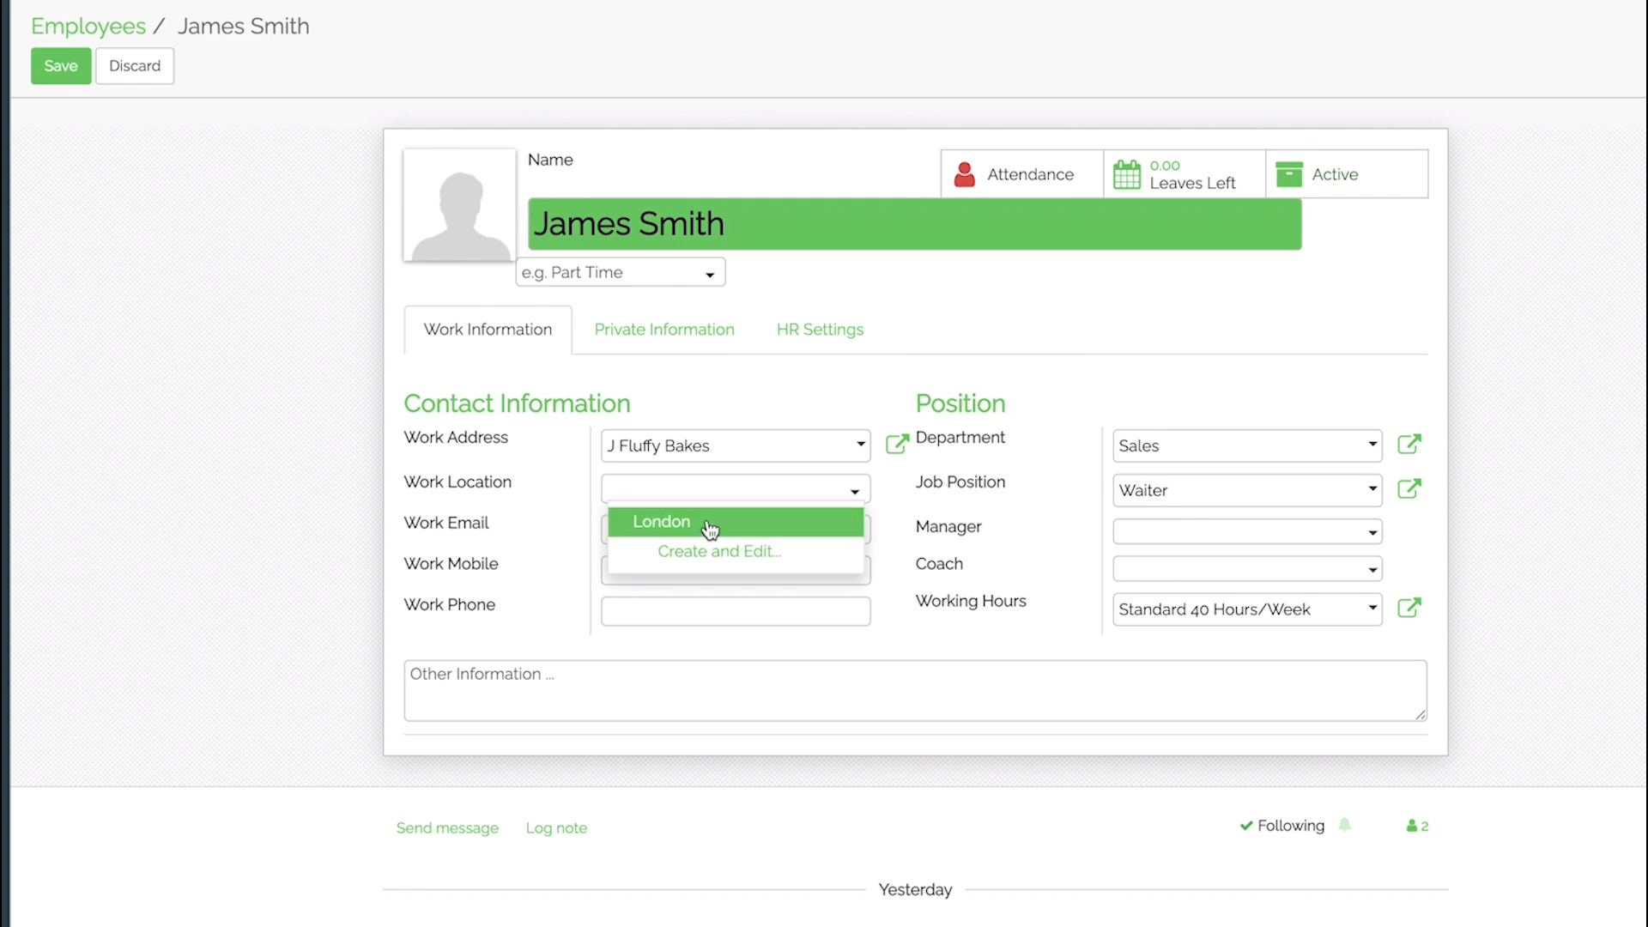Expand the employee category Part Time dropdown
1648x927 pixels.
709,274
